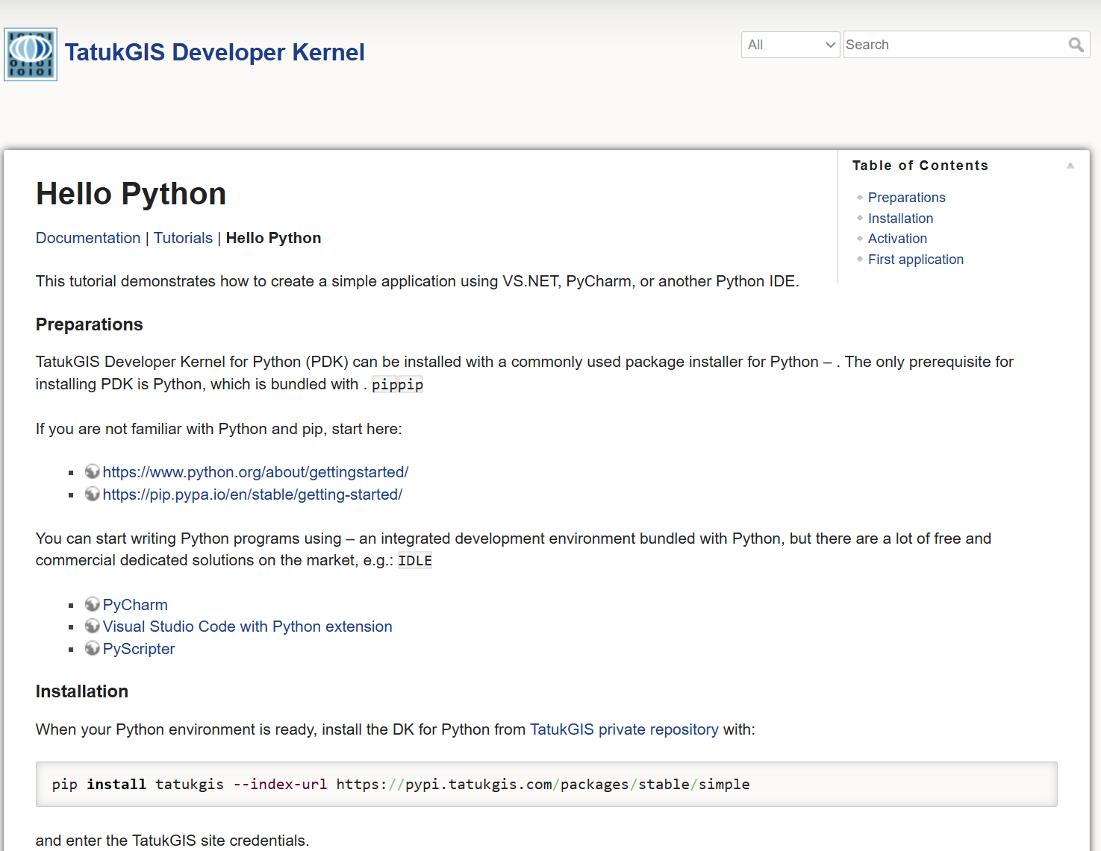
Task: Jump to Installation in Table of Contents
Action: point(900,219)
